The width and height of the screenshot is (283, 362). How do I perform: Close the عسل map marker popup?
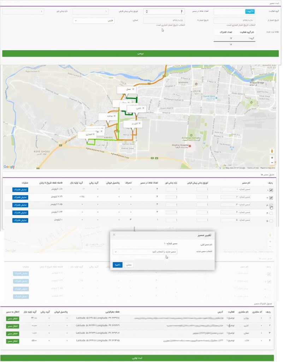pyautogui.click(x=133, y=89)
